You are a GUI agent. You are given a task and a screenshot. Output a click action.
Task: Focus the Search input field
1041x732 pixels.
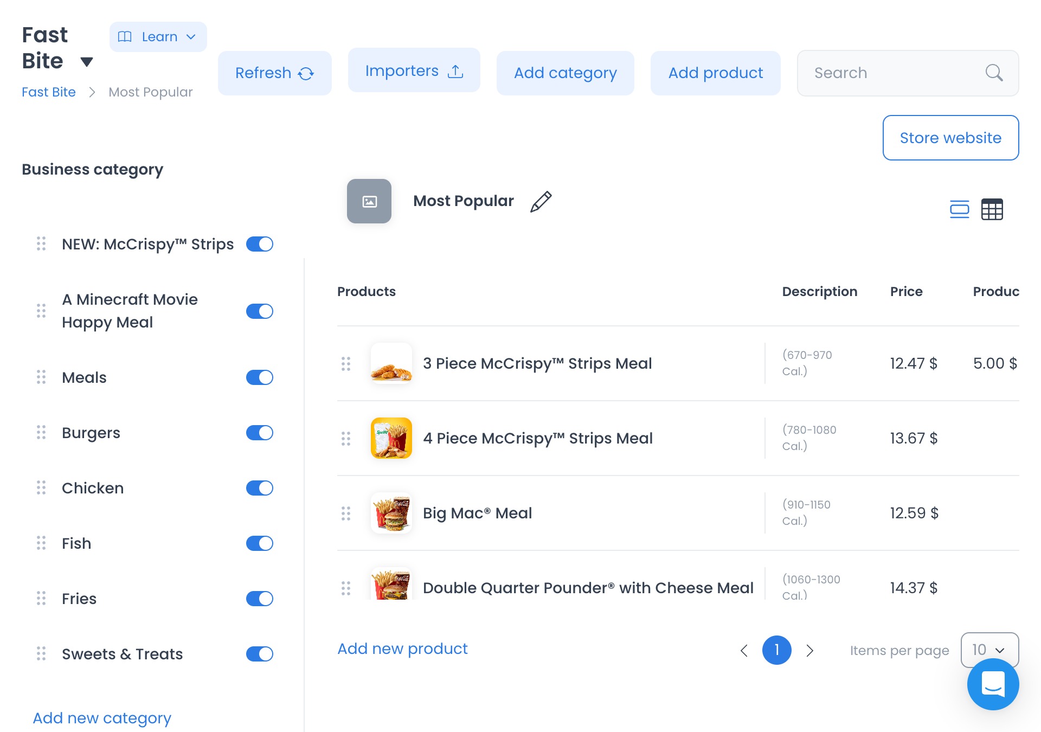tap(908, 73)
